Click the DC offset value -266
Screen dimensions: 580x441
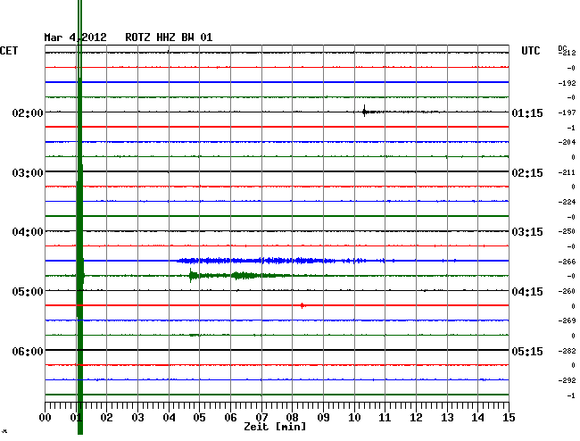click(567, 262)
